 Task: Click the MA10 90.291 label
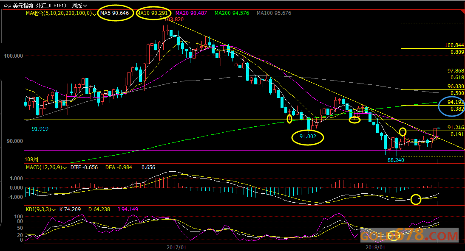[x=153, y=13]
